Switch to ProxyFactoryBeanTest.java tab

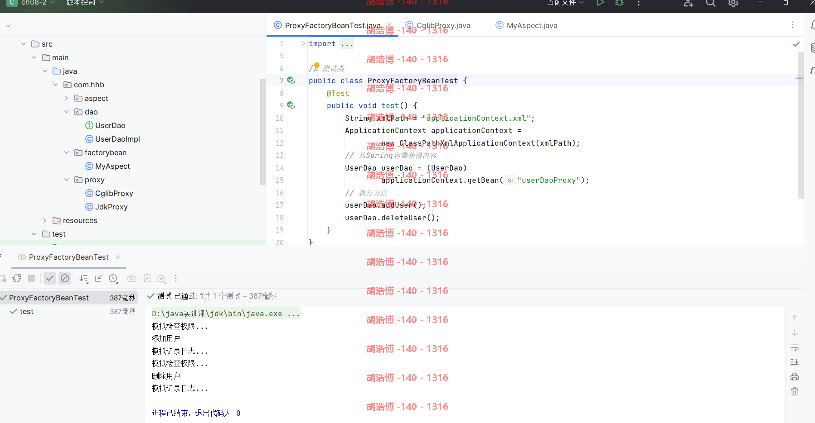tap(333, 25)
